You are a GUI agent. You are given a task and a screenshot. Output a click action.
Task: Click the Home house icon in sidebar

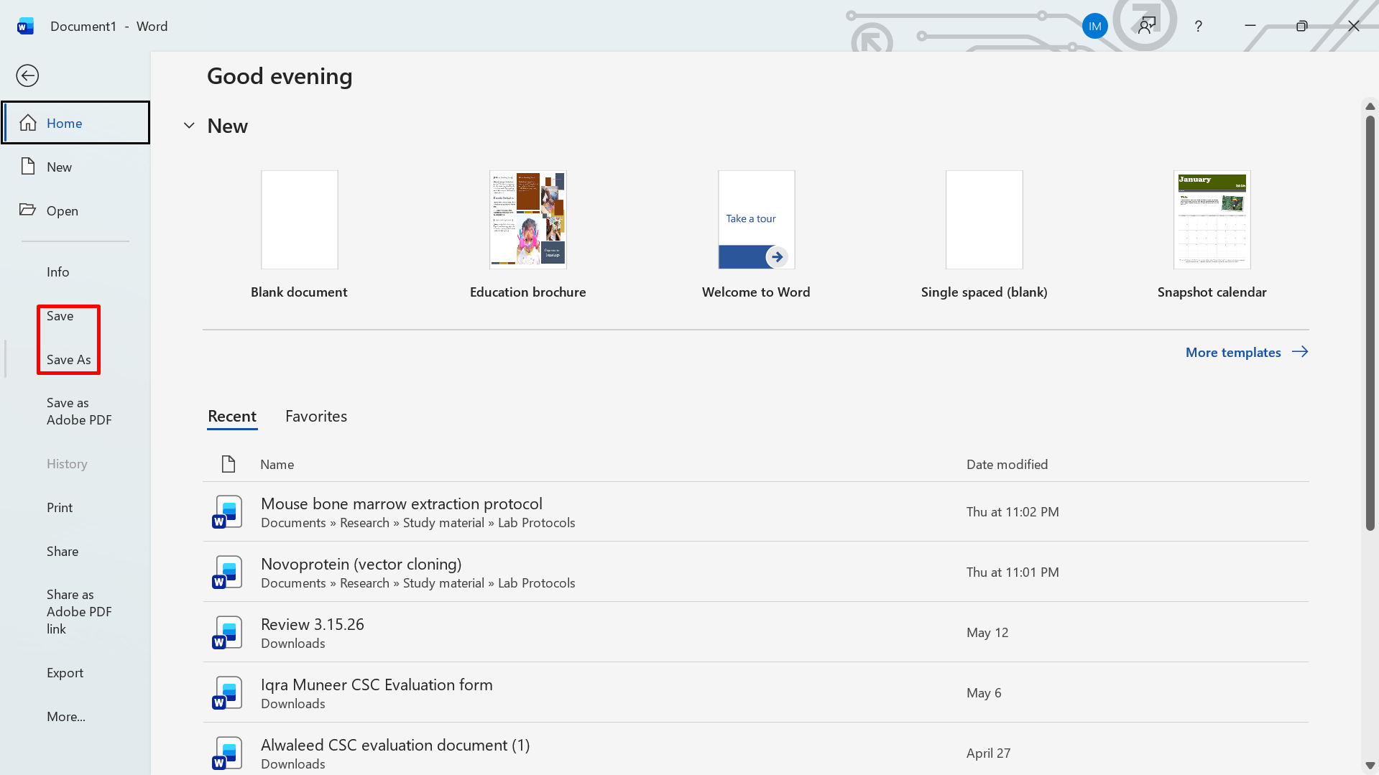tap(28, 123)
